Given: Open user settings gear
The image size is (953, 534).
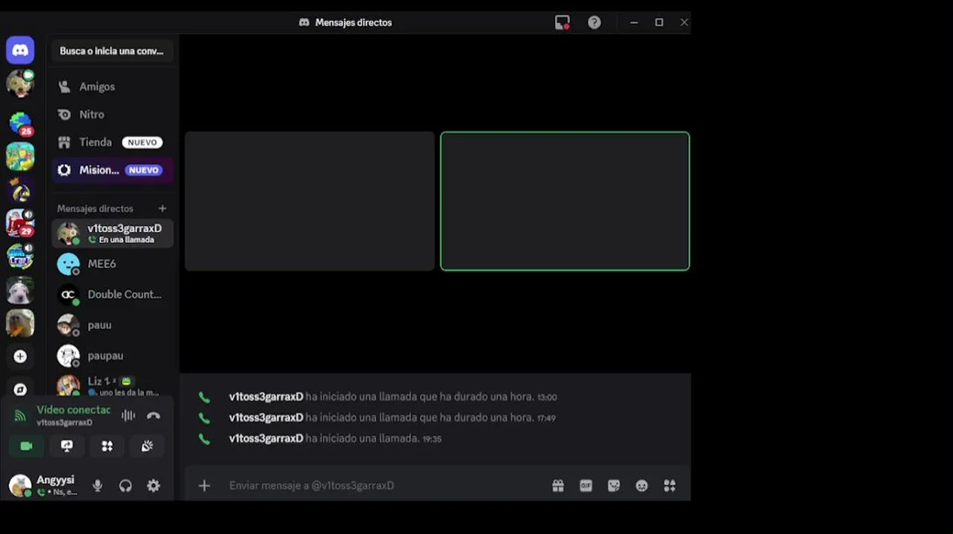Looking at the screenshot, I should pos(154,486).
